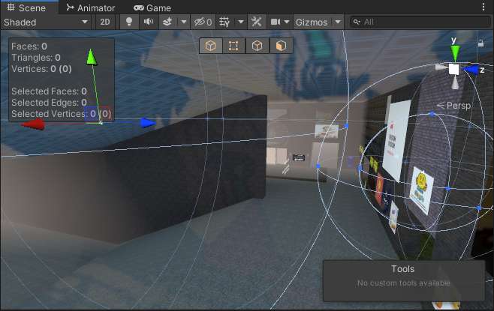Expand the Gizmos dropdown arrow
This screenshot has height=311, width=494.
(x=338, y=22)
